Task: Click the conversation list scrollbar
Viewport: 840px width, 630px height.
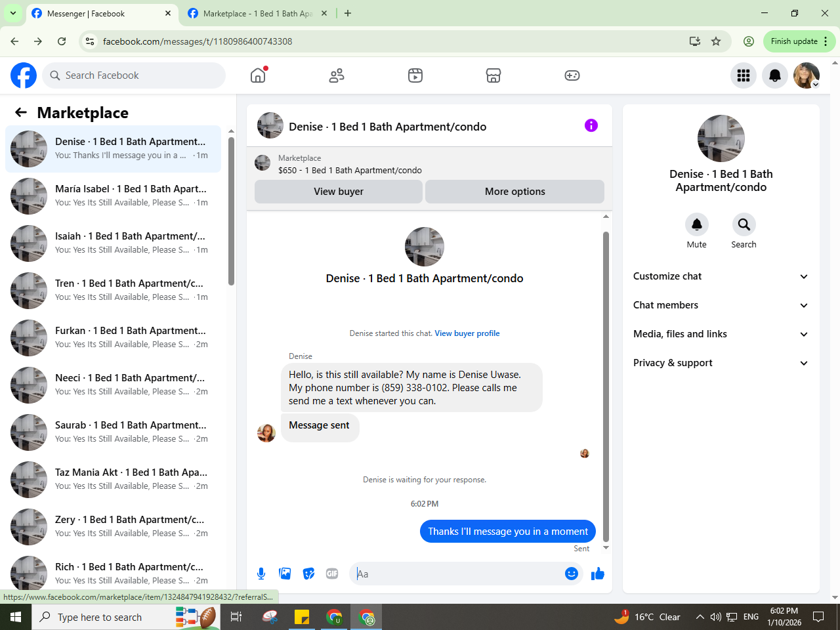Action: (x=231, y=211)
